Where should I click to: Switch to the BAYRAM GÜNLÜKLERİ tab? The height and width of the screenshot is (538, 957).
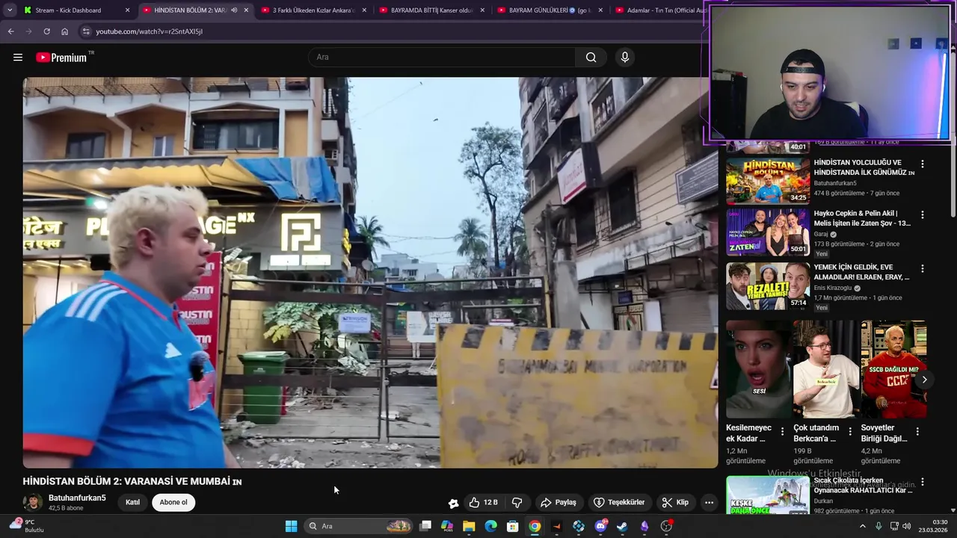coord(549,10)
